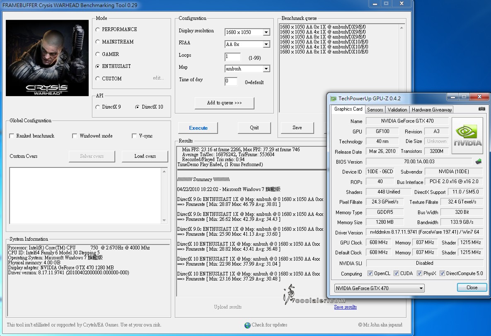Click the Bandwidth value 133.9 GB/s
The height and width of the screenshot is (336, 491).
pyautogui.click(x=462, y=222)
